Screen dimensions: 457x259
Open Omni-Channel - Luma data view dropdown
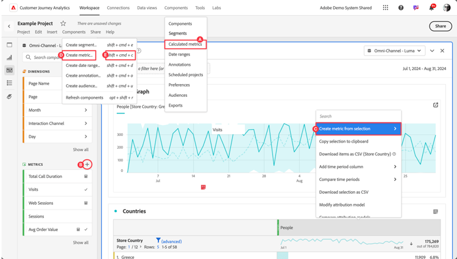(394, 51)
